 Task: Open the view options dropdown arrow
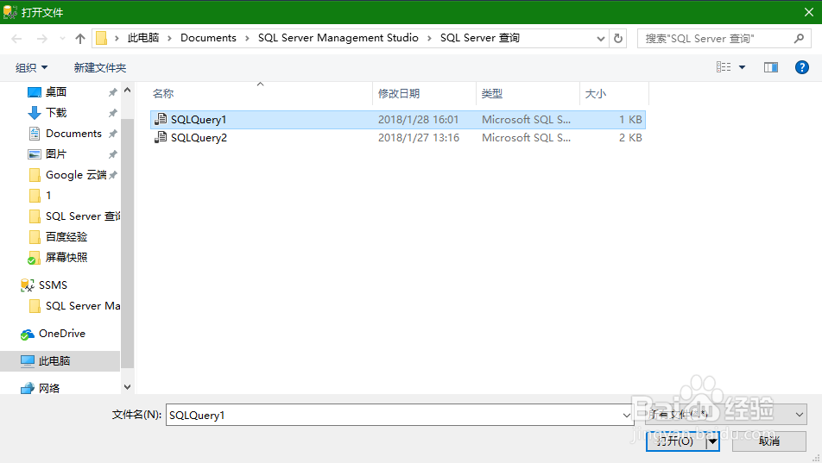(742, 67)
